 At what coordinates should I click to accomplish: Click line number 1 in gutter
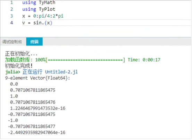coord(12,2)
